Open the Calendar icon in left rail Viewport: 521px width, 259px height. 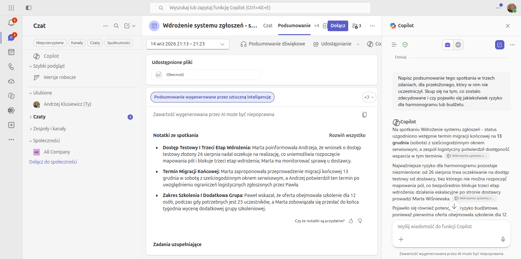click(x=11, y=52)
